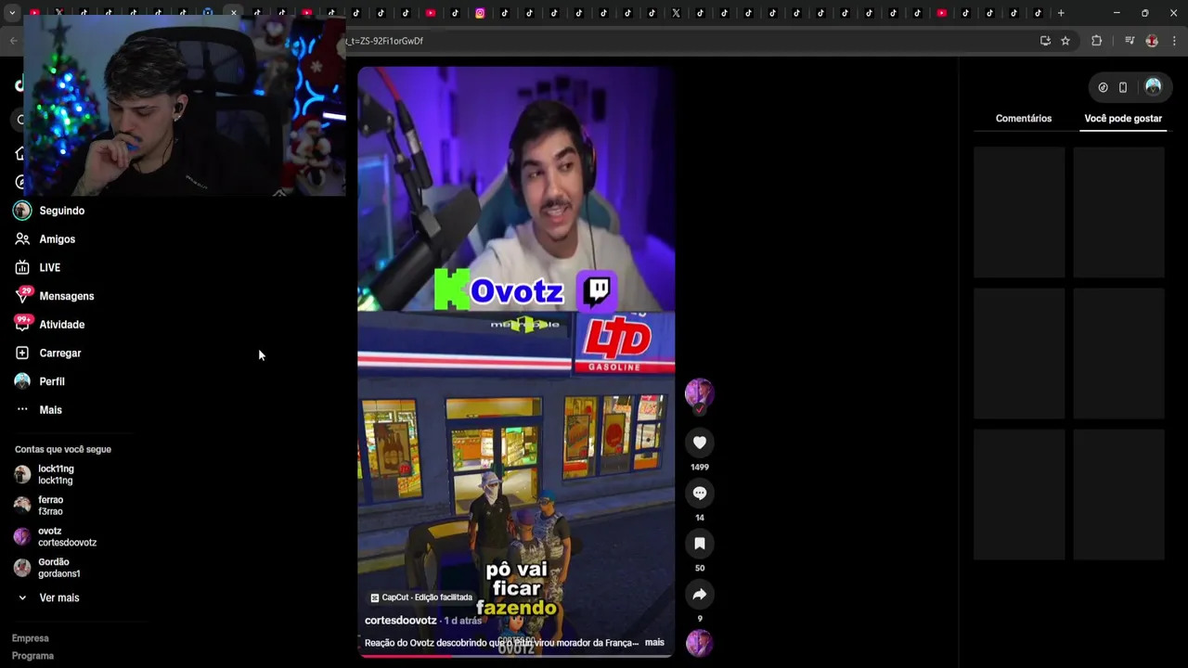This screenshot has width=1188, height=668.
Task: Install the app via address bar icon
Action: (x=1045, y=41)
